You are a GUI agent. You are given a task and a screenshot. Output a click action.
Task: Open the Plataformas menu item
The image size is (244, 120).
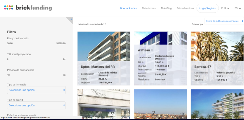[149, 8]
